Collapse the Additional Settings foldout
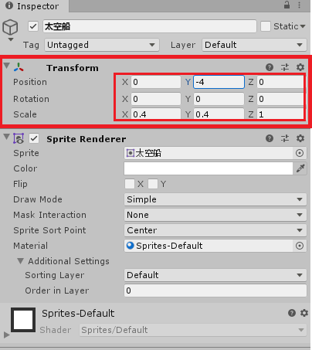This screenshot has width=312, height=350. [21, 261]
